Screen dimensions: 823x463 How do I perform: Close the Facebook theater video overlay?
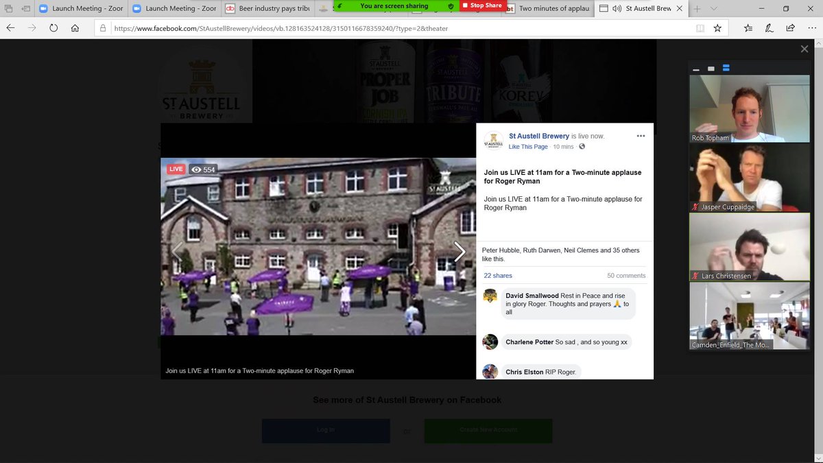tap(804, 49)
